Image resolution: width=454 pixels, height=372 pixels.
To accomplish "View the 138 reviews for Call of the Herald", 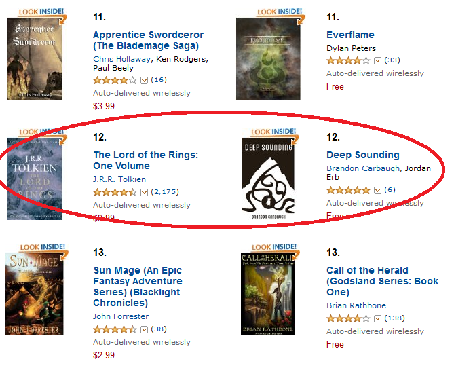I will tap(395, 318).
